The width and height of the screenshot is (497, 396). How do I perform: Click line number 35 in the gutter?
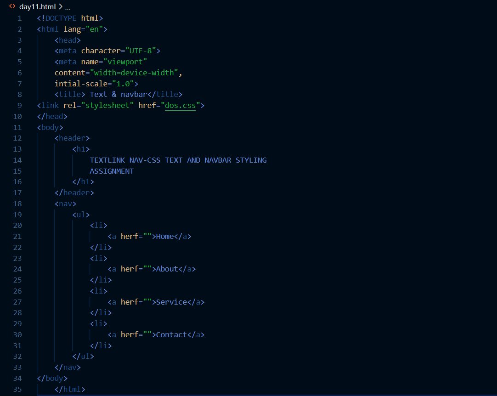pyautogui.click(x=17, y=390)
